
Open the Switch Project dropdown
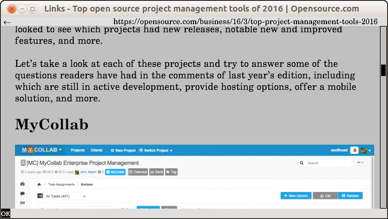click(x=156, y=150)
